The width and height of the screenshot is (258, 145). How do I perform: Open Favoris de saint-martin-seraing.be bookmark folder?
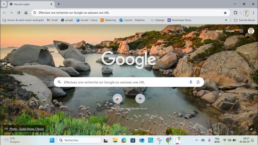[23, 20]
